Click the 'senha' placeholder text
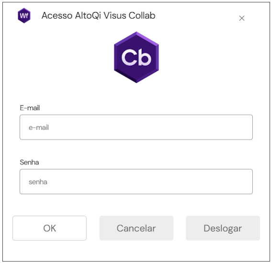Image resolution: width=271 pixels, height=263 pixels. (38, 182)
